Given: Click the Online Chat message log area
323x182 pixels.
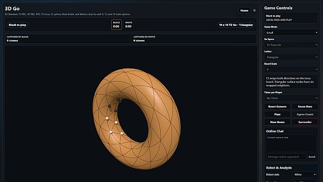Looking at the screenshot, I should coord(291,143).
